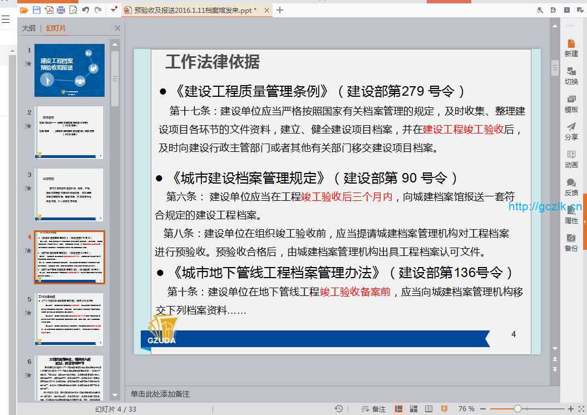Switch to slide sorter view

click(413, 409)
